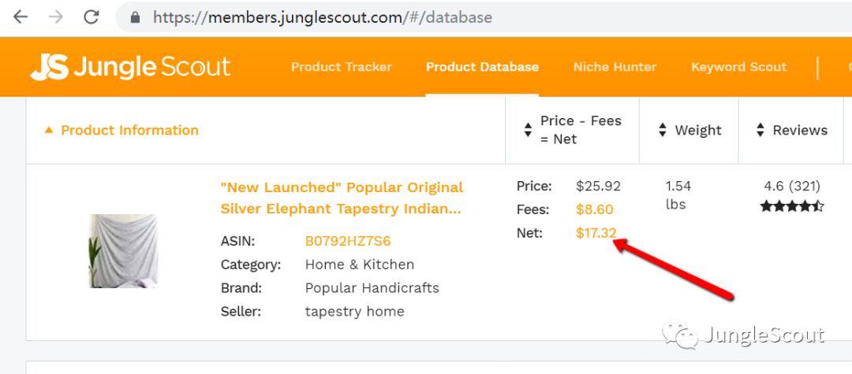Image resolution: width=852 pixels, height=374 pixels.
Task: Click ASIN link B0792HZ7S6
Action: (x=347, y=241)
